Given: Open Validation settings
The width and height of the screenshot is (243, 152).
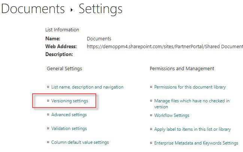Looking at the screenshot, I should click(69, 128).
